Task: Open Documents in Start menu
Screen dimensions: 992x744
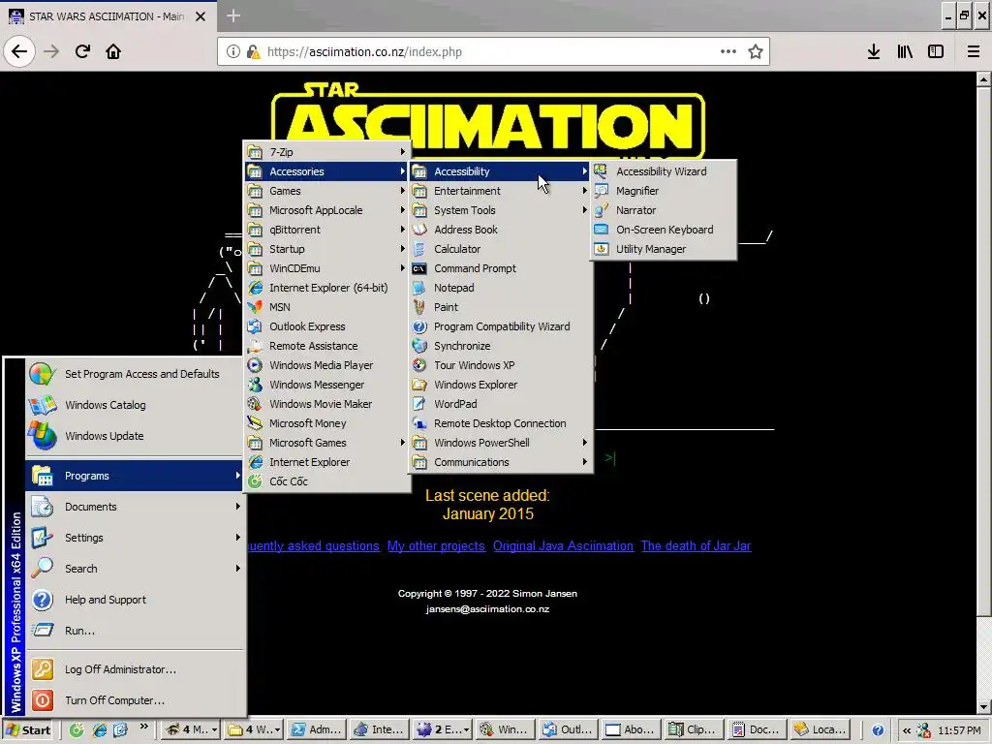Action: point(135,507)
